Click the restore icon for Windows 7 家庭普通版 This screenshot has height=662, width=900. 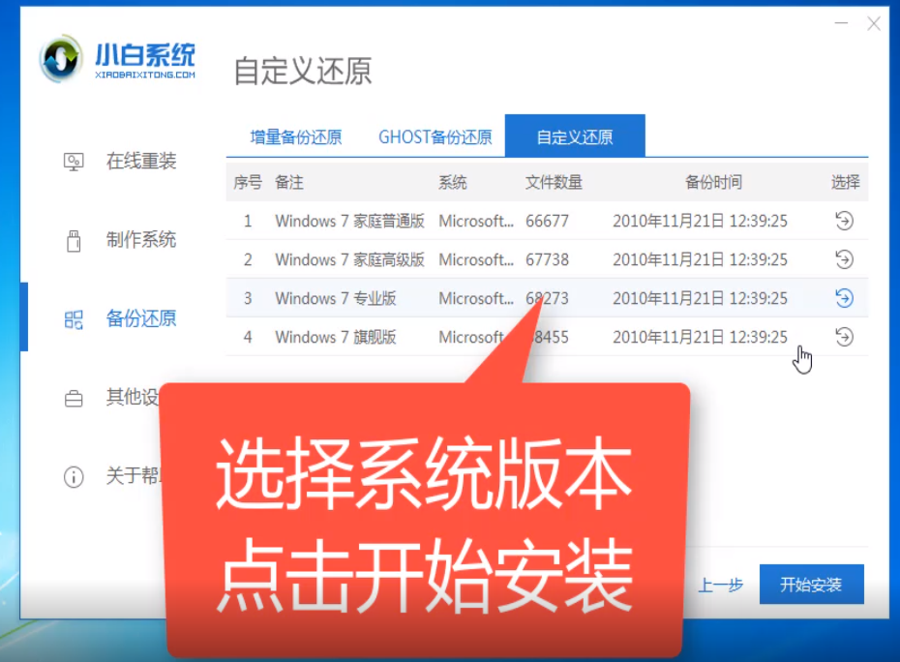point(845,221)
